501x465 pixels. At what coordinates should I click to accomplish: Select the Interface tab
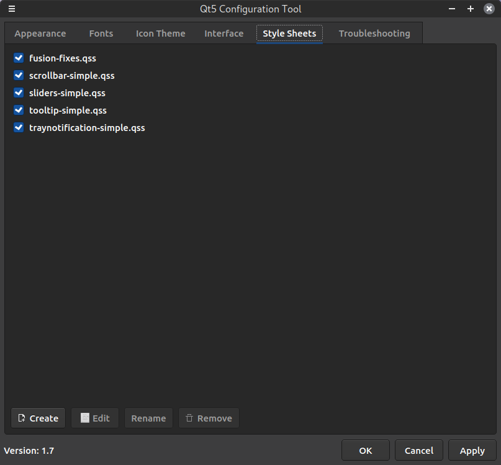(x=223, y=34)
